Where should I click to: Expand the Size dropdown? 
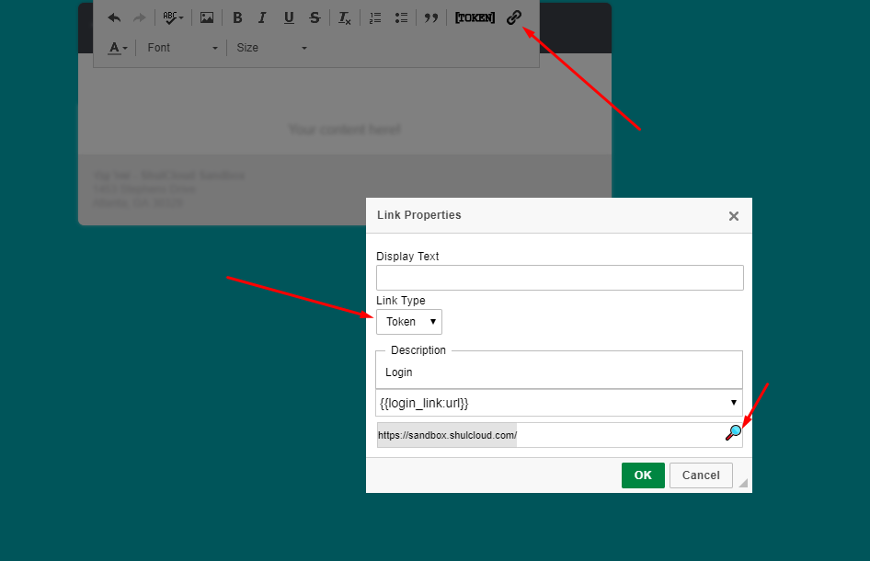(x=271, y=48)
